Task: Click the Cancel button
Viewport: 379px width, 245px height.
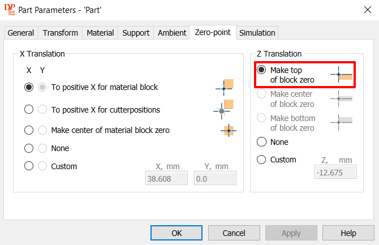Action: point(234,233)
